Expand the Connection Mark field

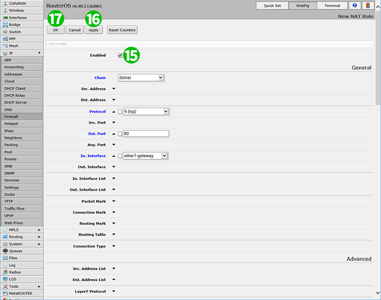[114, 212]
